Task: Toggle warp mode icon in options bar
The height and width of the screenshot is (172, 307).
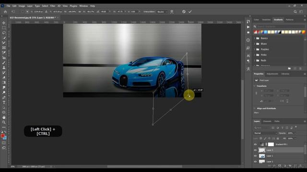Action: [x=172, y=11]
